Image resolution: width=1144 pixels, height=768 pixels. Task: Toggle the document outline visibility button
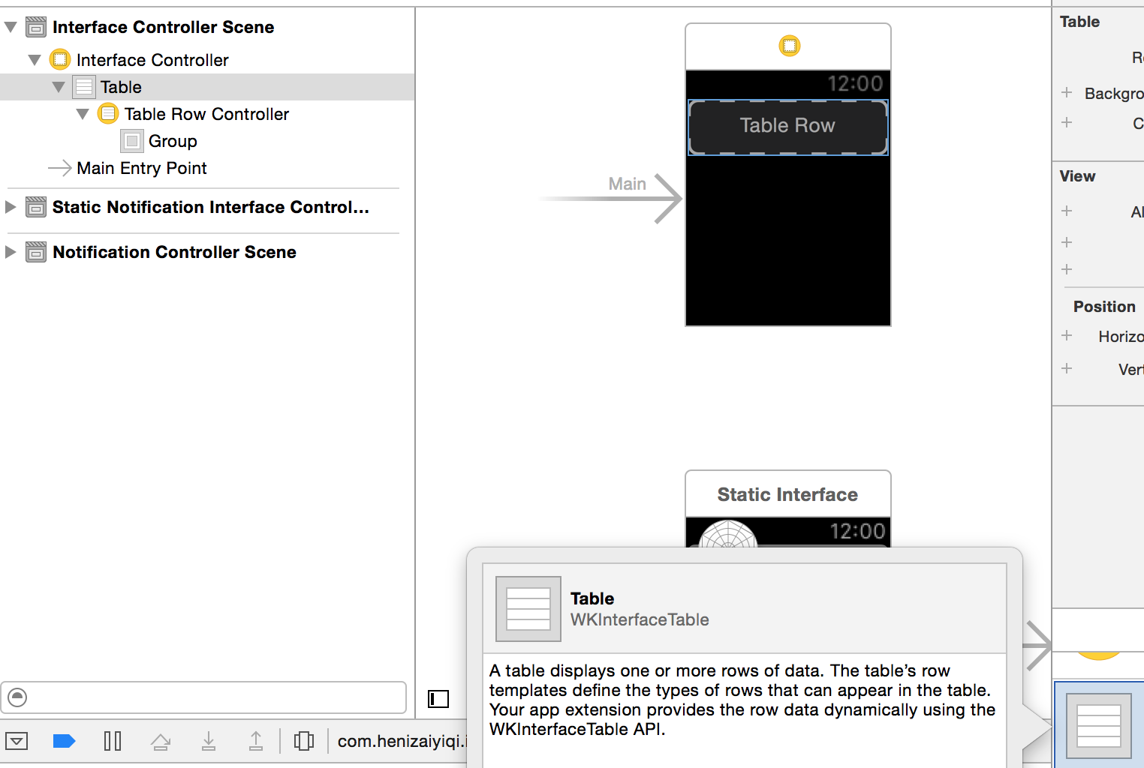click(438, 699)
